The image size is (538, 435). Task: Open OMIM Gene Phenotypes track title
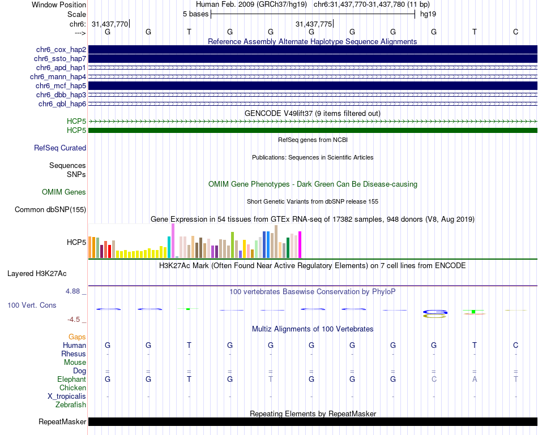click(x=313, y=184)
